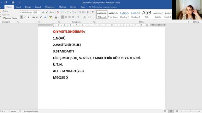Toggle Strikethrough formatting
This screenshot has width=202, height=113.
(x=34, y=17)
